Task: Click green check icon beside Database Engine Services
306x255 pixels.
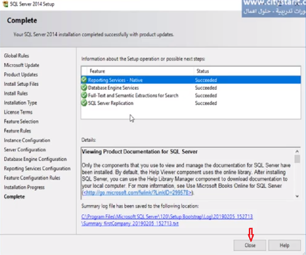Action: [84, 87]
